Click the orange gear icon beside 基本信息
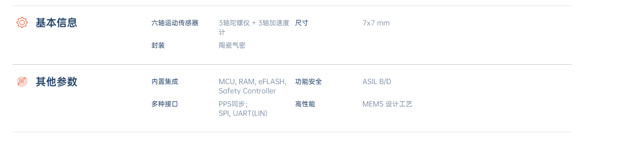This screenshot has height=142, width=622. (22, 22)
